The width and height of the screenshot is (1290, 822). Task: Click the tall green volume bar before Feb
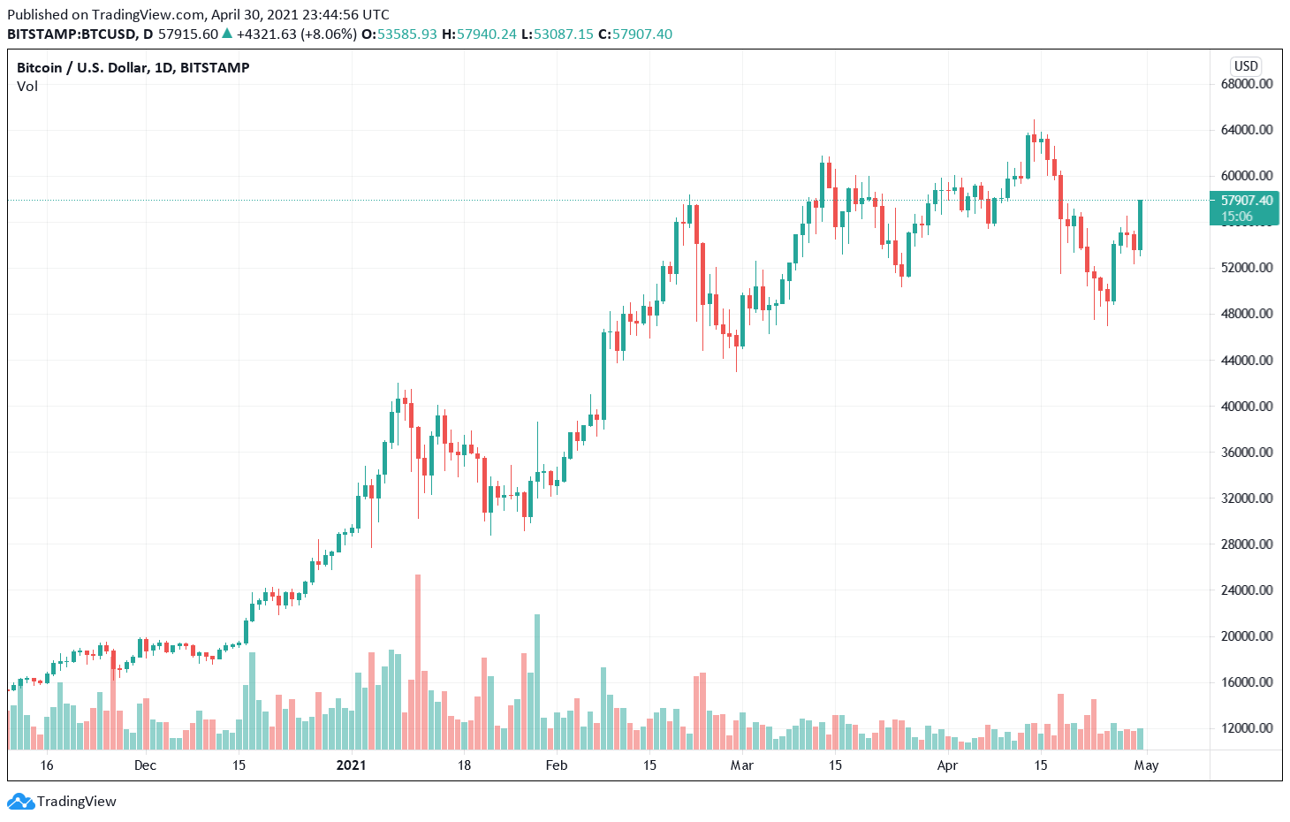[x=537, y=681]
